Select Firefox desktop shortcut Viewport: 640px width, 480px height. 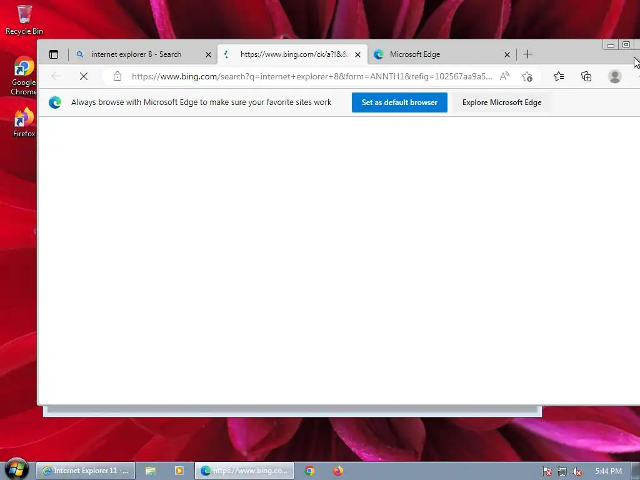[24, 122]
